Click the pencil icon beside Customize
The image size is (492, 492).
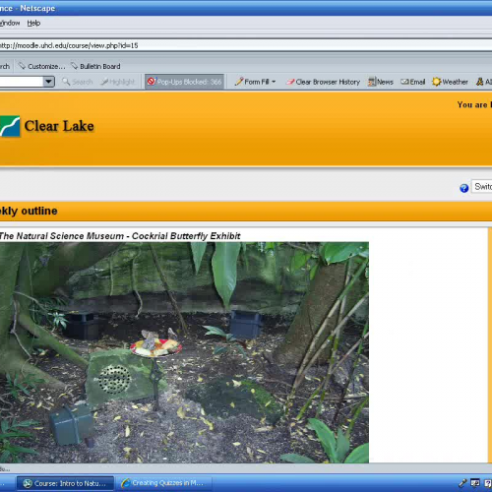click(22, 66)
